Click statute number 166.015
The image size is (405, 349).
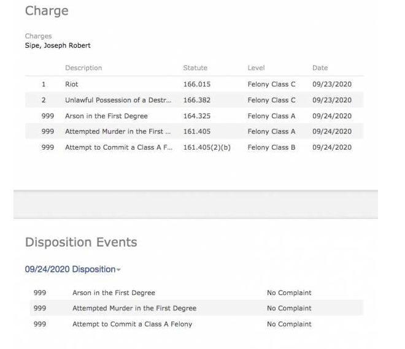pos(197,84)
